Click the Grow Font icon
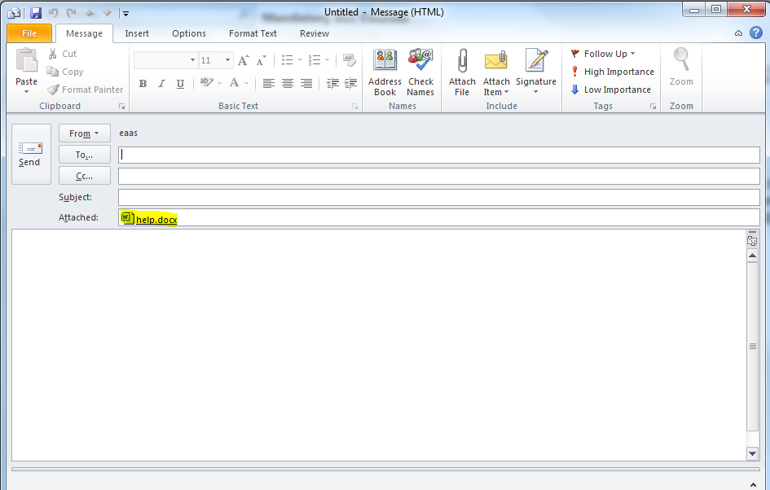The height and width of the screenshot is (490, 770). pyautogui.click(x=244, y=60)
